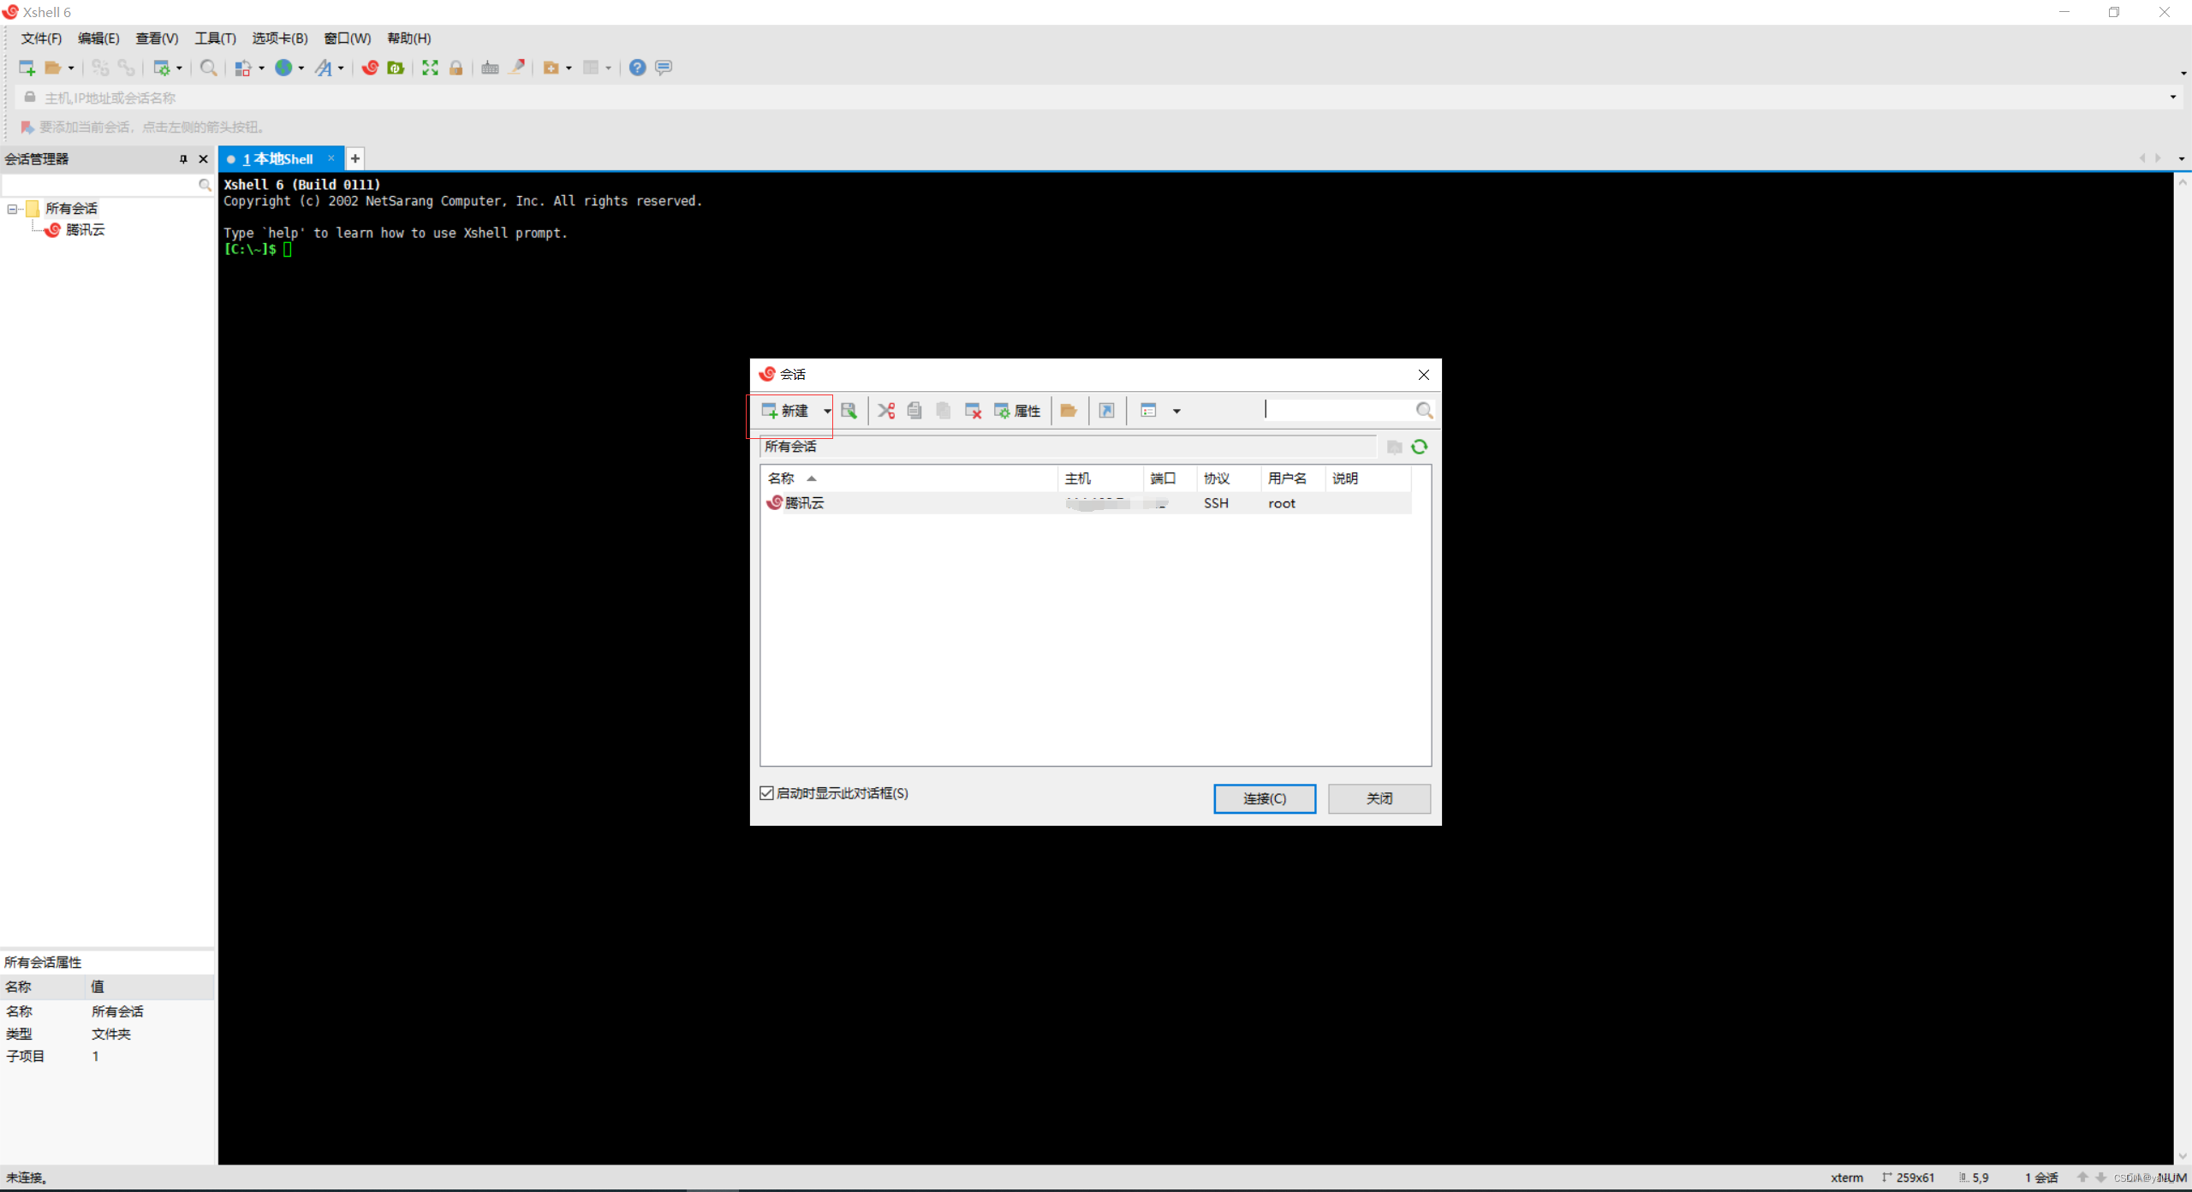The image size is (2192, 1192).
Task: Open the view mode dropdown in Sessions dialog
Action: (1176, 412)
